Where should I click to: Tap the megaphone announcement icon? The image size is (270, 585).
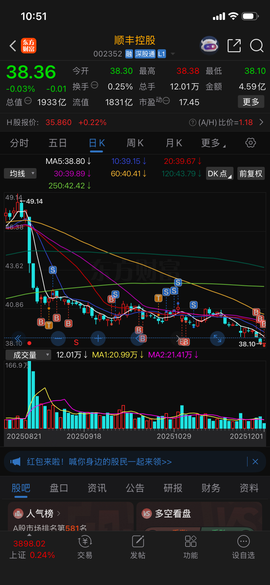click(15, 462)
